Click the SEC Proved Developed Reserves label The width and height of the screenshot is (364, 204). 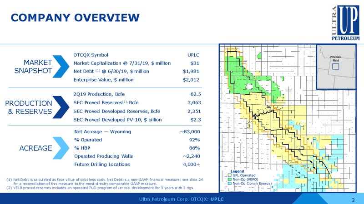pos(117,111)
